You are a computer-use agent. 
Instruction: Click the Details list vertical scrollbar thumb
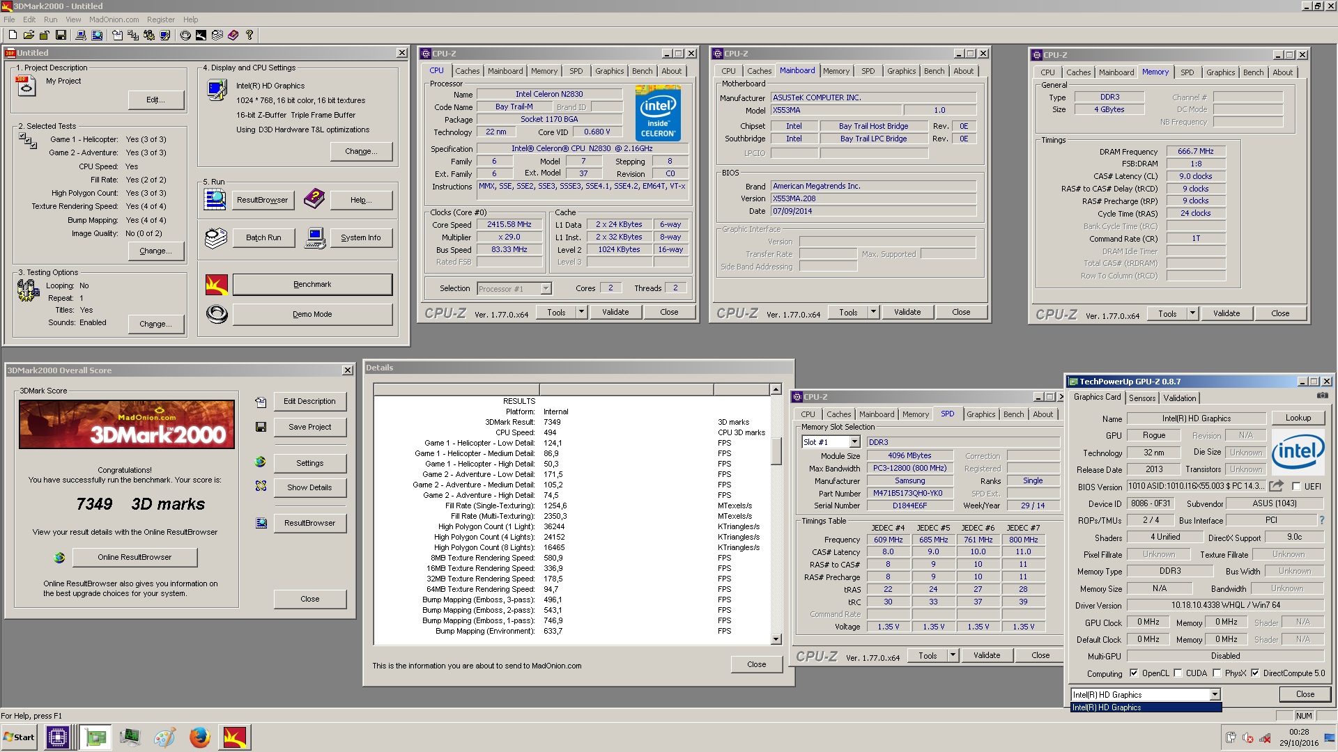click(776, 451)
